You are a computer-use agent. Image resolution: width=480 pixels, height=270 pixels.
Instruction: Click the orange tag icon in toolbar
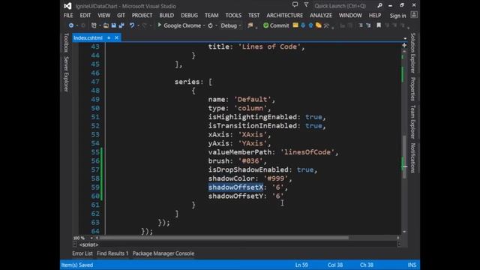coord(318,25)
